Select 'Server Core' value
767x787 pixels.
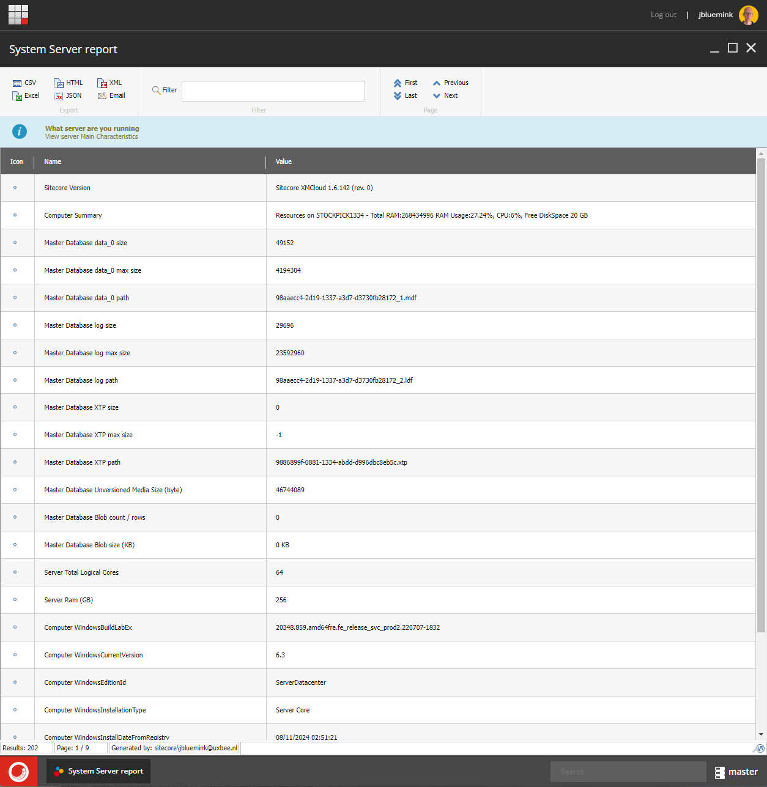pos(292,710)
